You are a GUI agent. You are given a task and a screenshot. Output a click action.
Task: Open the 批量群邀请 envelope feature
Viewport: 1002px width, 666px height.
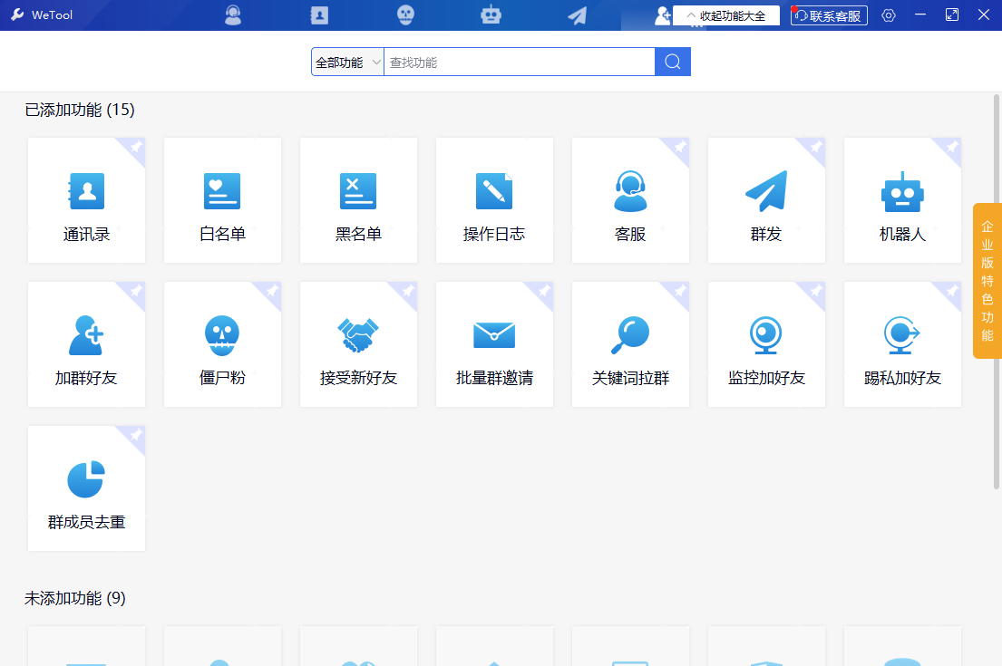coord(494,344)
